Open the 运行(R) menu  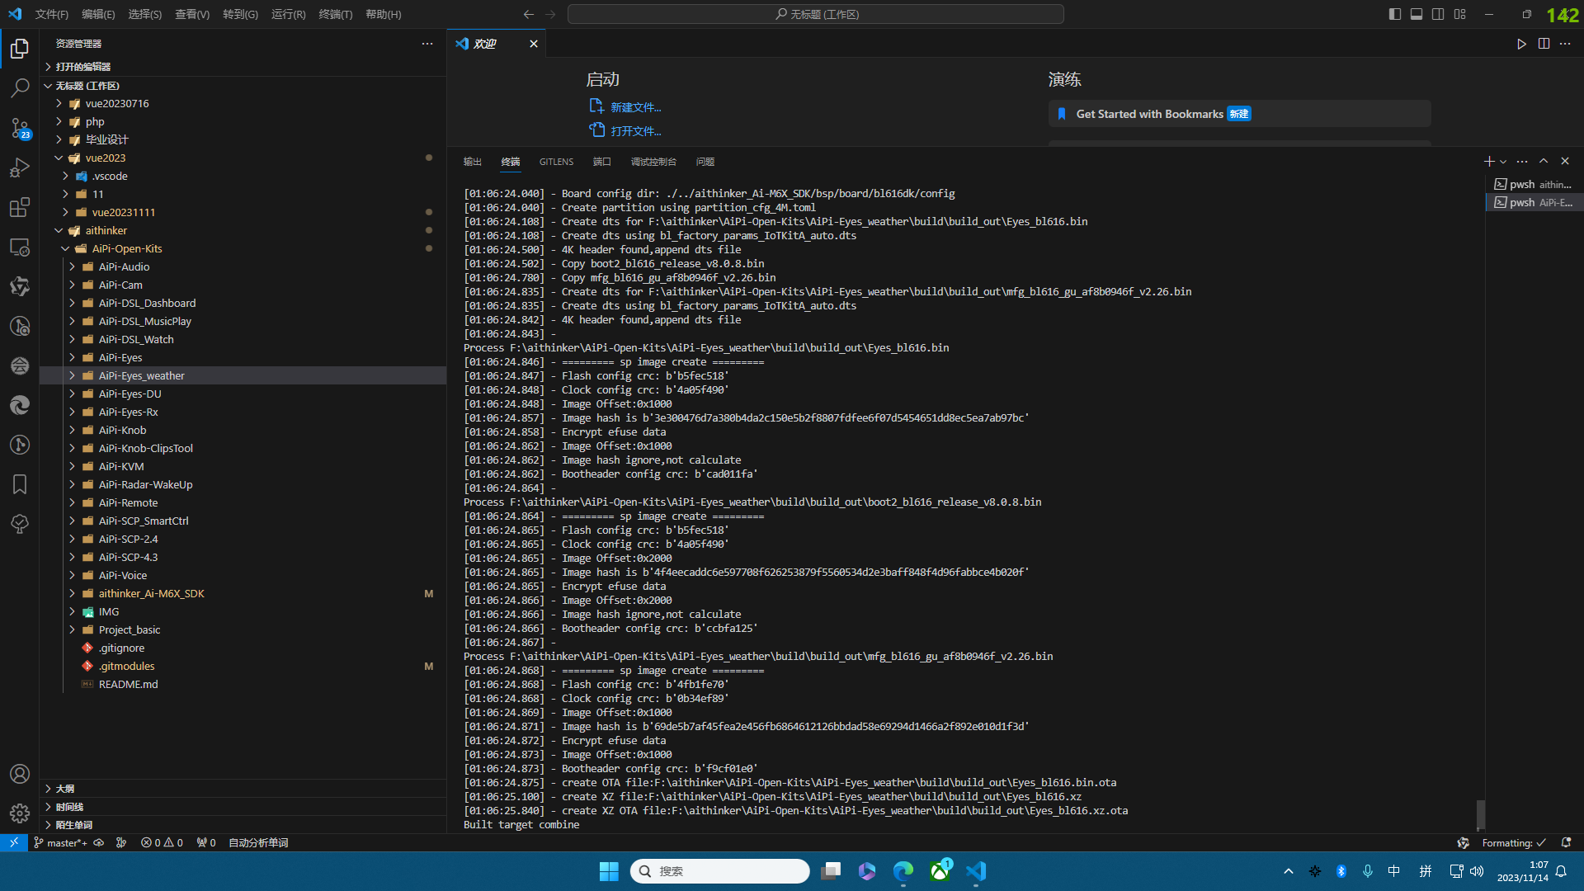pos(289,14)
